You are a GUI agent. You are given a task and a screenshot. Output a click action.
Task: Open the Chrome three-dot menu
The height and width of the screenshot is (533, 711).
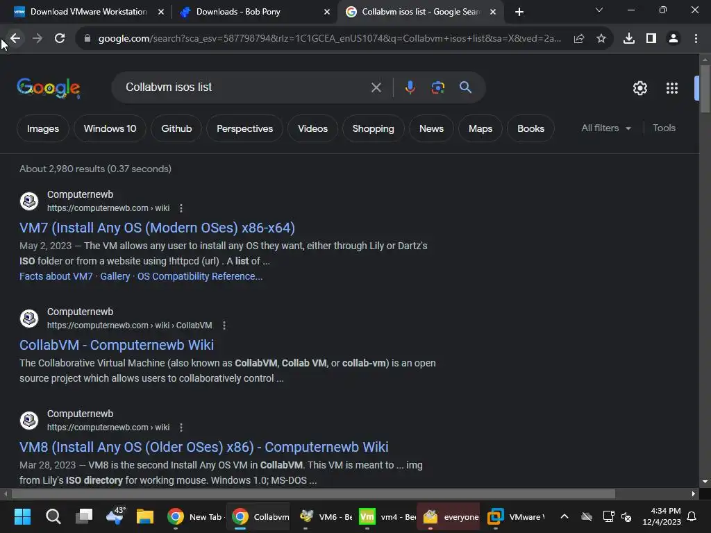pos(696,39)
